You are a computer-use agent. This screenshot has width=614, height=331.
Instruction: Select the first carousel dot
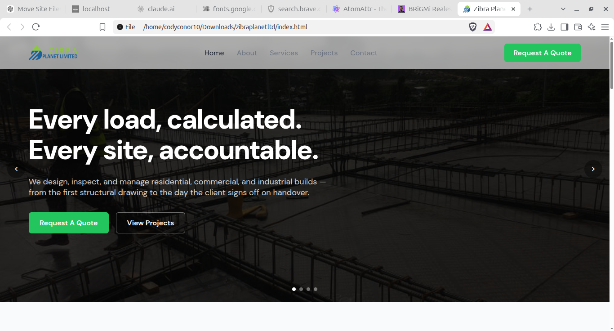click(x=294, y=289)
